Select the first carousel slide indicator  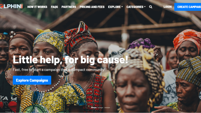pyautogui.click(x=94, y=108)
